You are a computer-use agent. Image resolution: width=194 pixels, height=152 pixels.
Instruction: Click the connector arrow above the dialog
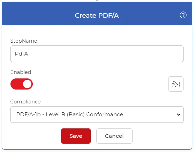tap(97, 1)
